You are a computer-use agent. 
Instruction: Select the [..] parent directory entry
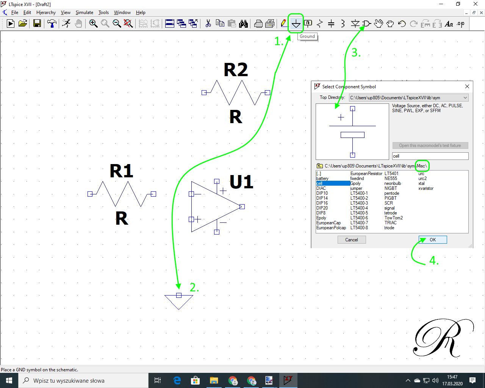tap(319, 174)
